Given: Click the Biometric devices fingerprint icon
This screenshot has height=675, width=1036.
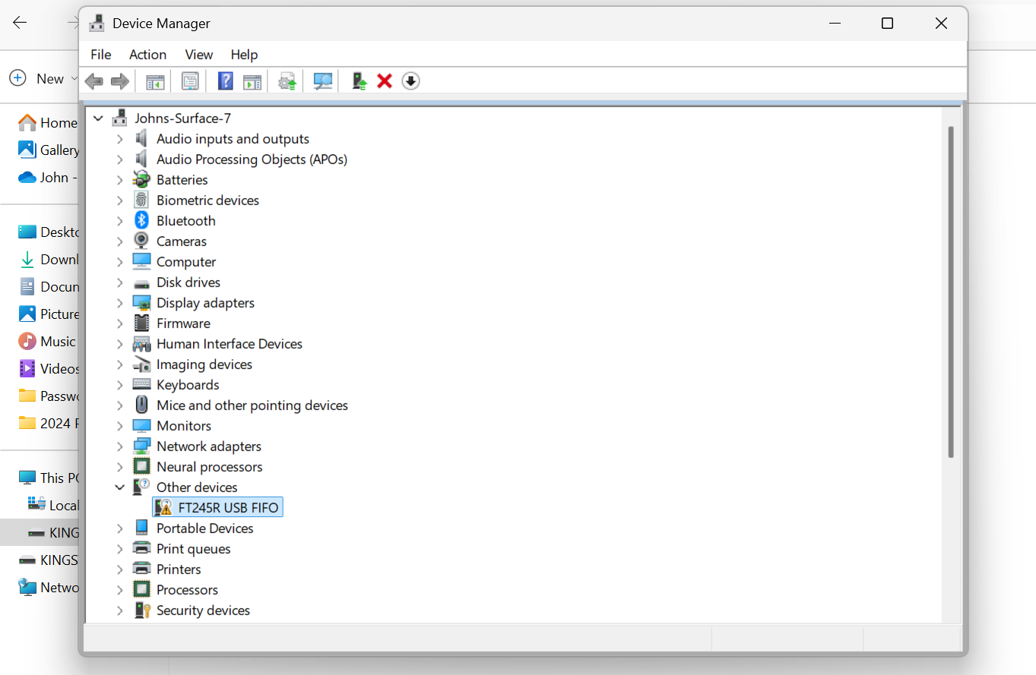Looking at the screenshot, I should tap(141, 200).
